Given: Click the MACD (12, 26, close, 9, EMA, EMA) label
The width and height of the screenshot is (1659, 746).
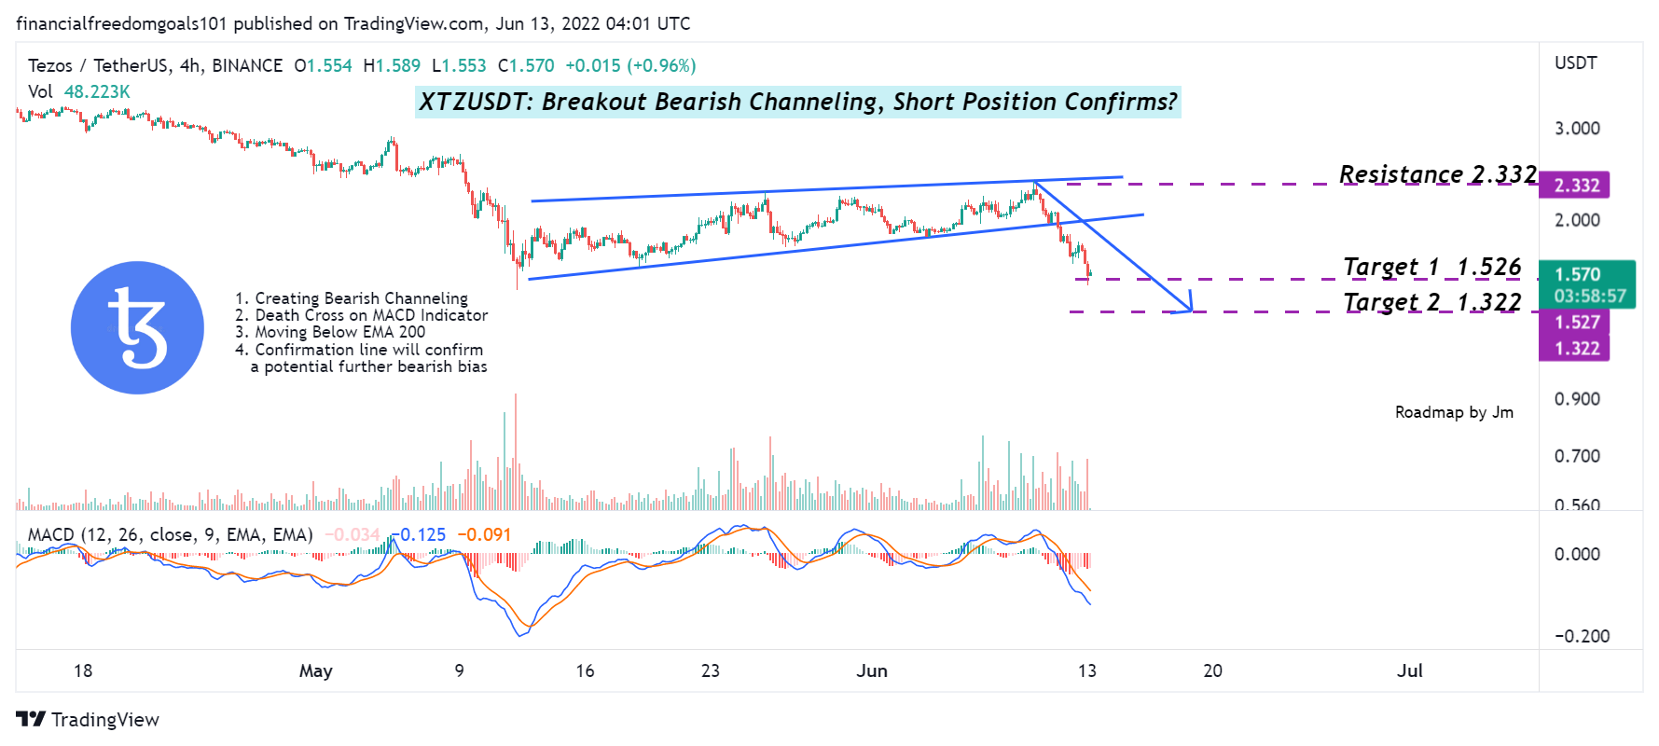Looking at the screenshot, I should (171, 534).
